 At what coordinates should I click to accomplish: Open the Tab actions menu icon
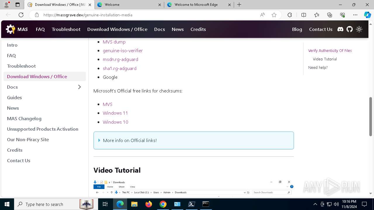18,5
